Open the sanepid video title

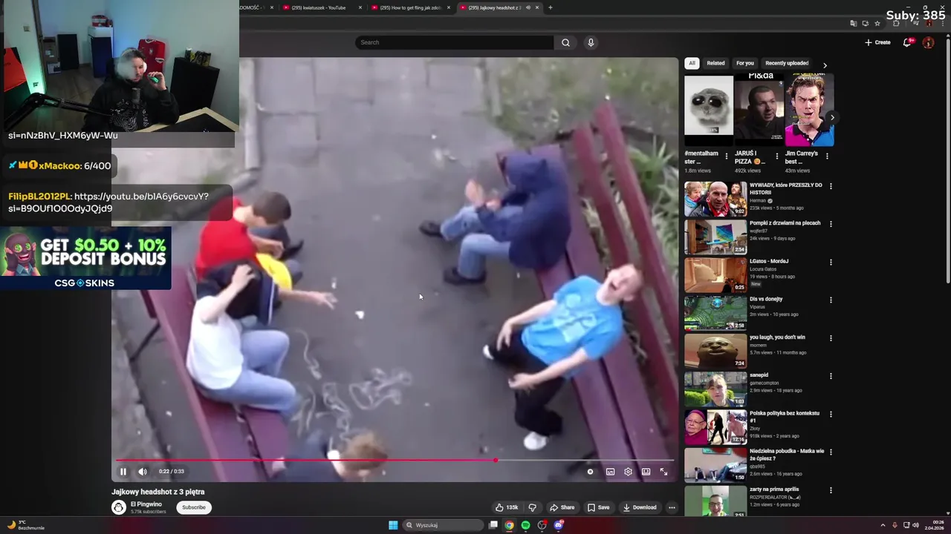coord(759,375)
